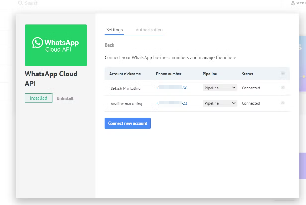Switch to the Authorization tab

(x=149, y=30)
